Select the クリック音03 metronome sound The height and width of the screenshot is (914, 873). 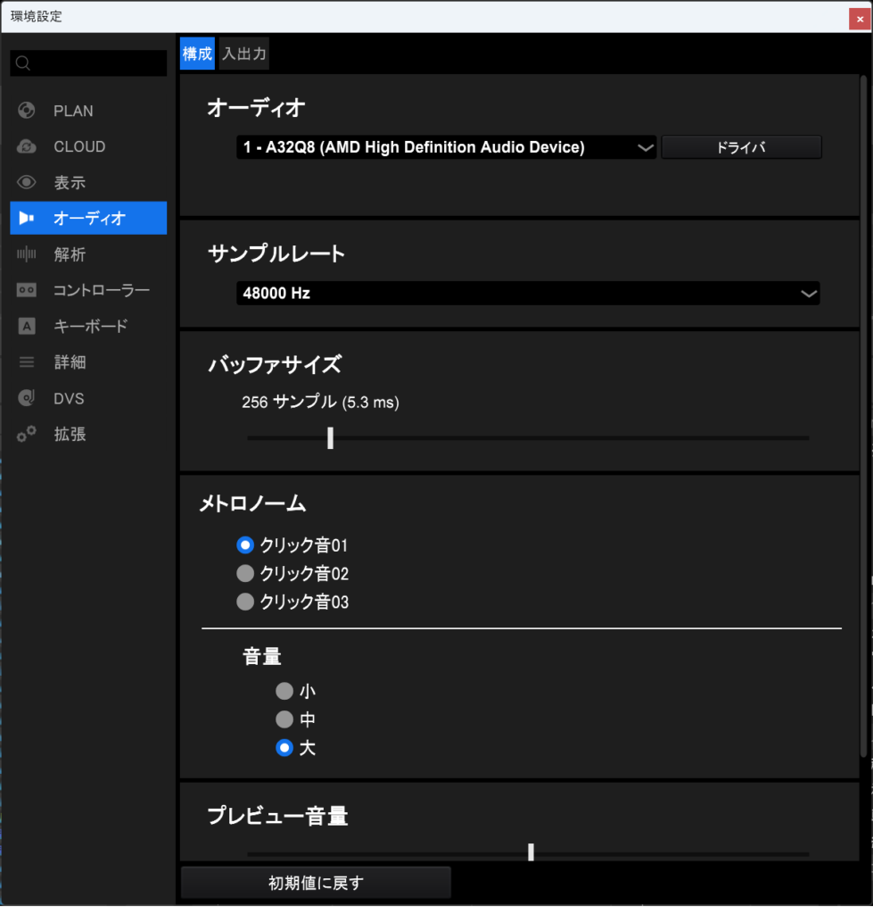coord(245,602)
